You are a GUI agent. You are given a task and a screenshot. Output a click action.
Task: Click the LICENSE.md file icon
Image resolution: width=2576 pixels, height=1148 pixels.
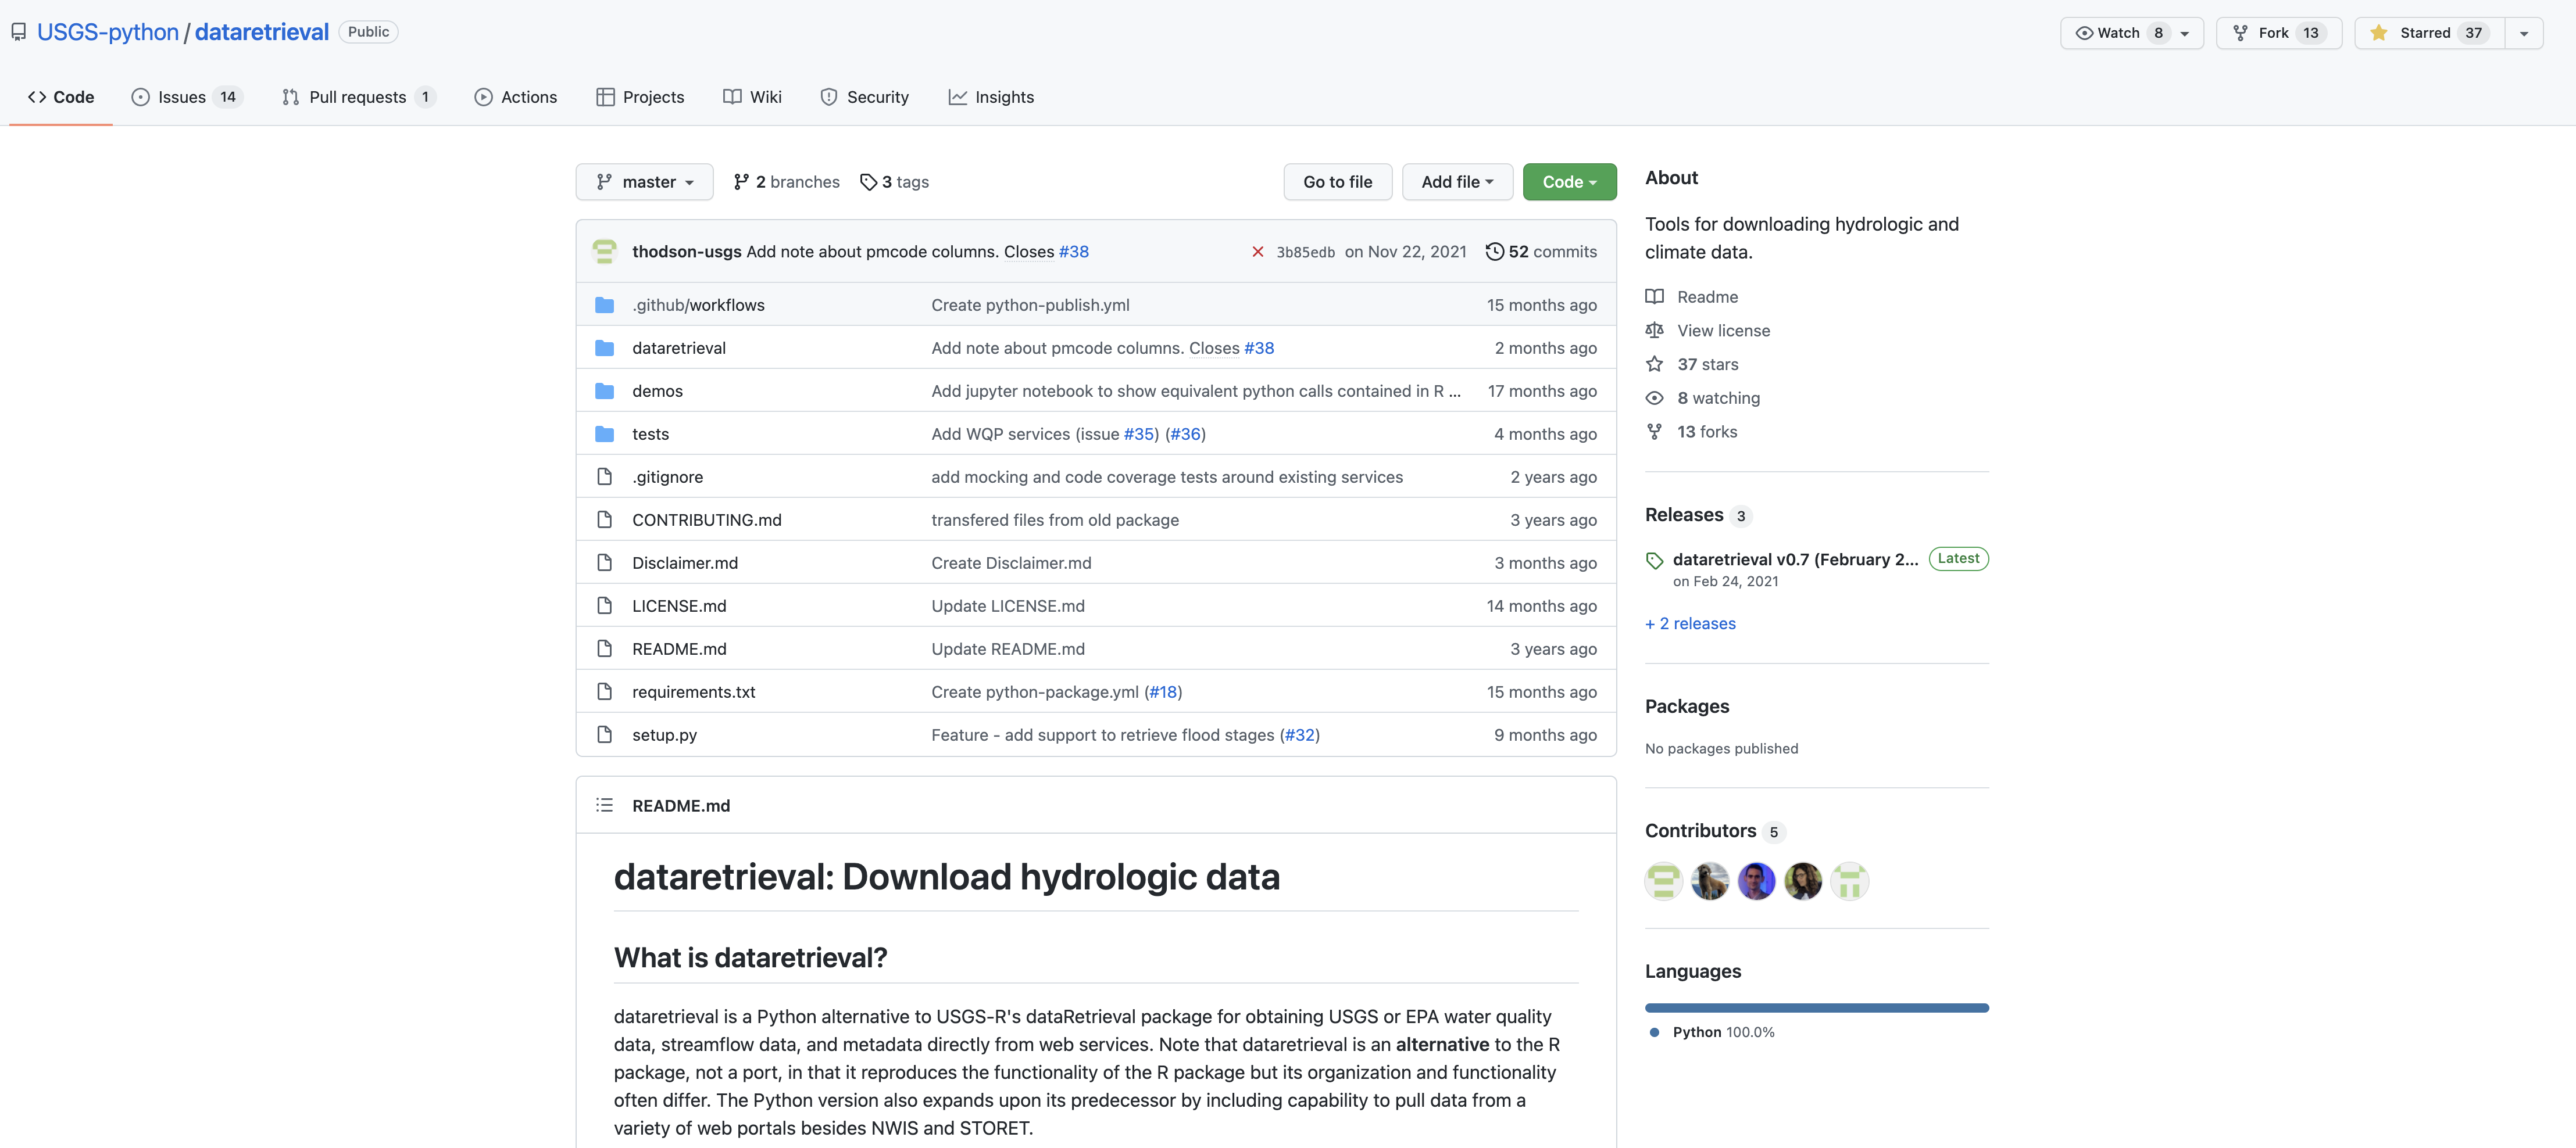(x=604, y=605)
